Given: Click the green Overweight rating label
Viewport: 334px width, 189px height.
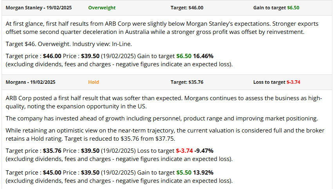Looking at the screenshot, I should coord(102,7).
